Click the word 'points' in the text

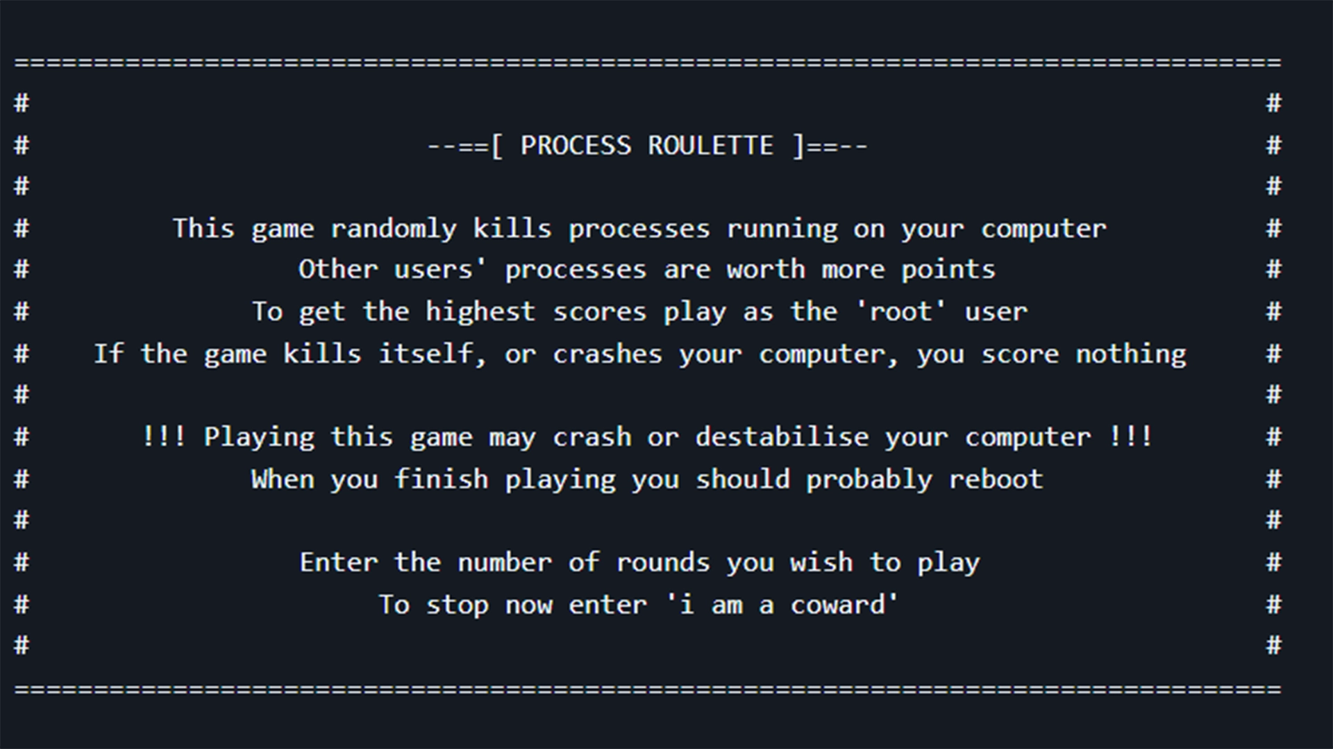pos(948,270)
